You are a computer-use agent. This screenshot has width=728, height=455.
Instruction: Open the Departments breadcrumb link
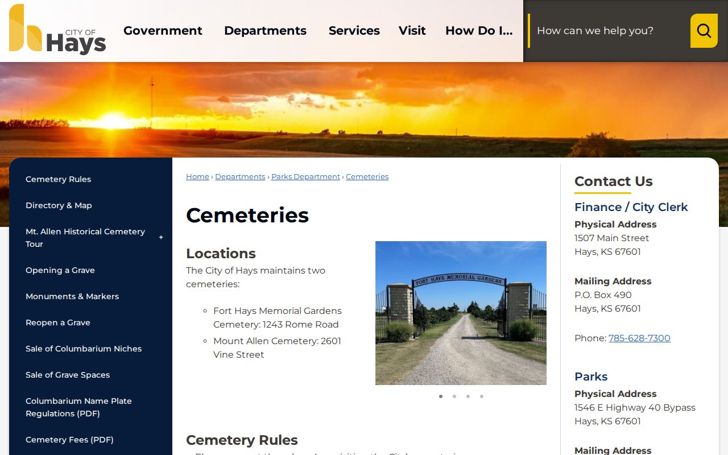click(240, 177)
